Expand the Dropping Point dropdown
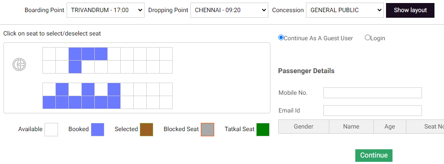This screenshot has width=444, height=164. click(229, 10)
